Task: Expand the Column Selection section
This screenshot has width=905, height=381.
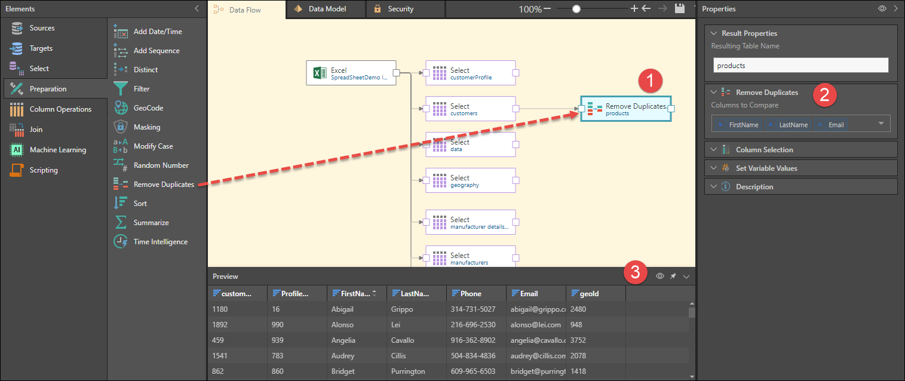Action: point(764,150)
